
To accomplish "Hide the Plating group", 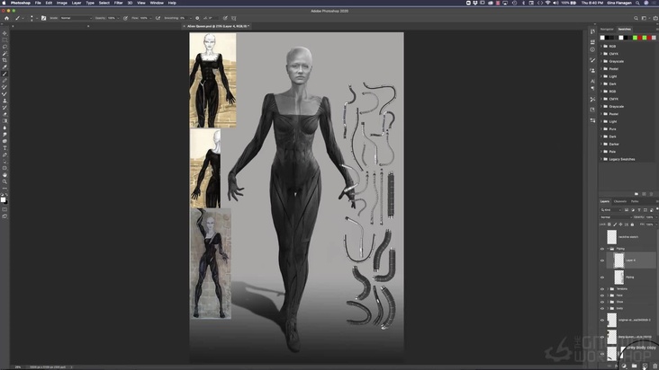I will click(x=602, y=249).
